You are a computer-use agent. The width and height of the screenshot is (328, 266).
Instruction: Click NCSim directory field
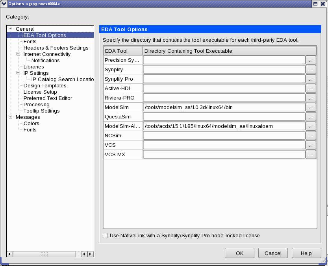pyautogui.click(x=224, y=135)
